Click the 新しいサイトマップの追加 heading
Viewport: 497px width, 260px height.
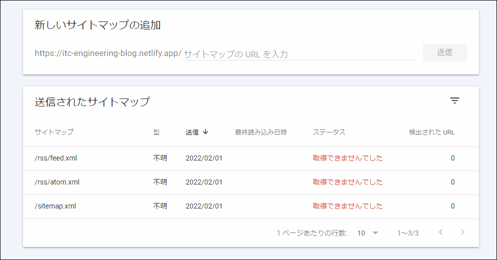click(97, 25)
